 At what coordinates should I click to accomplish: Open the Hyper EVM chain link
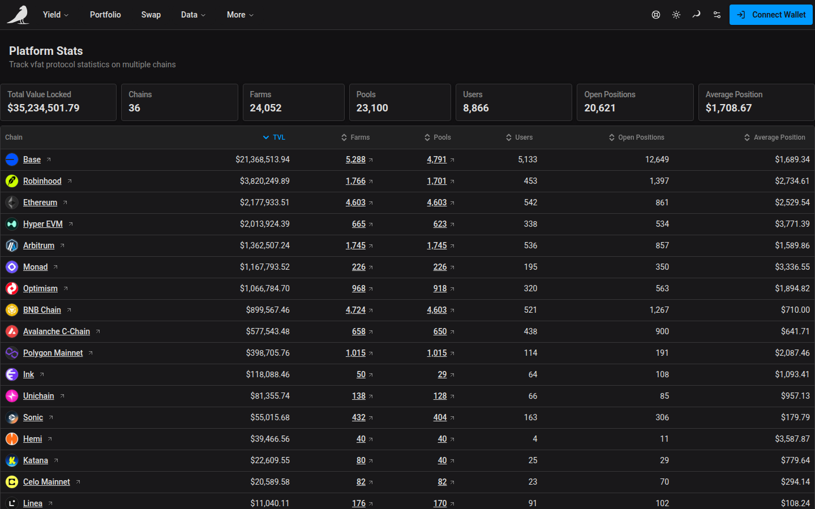click(42, 224)
